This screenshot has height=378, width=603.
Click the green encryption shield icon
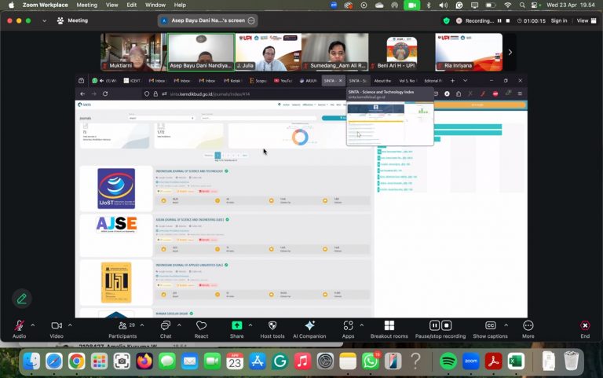point(446,20)
